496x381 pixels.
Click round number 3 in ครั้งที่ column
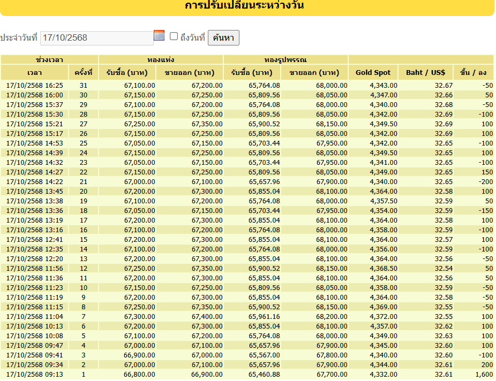coord(84,355)
